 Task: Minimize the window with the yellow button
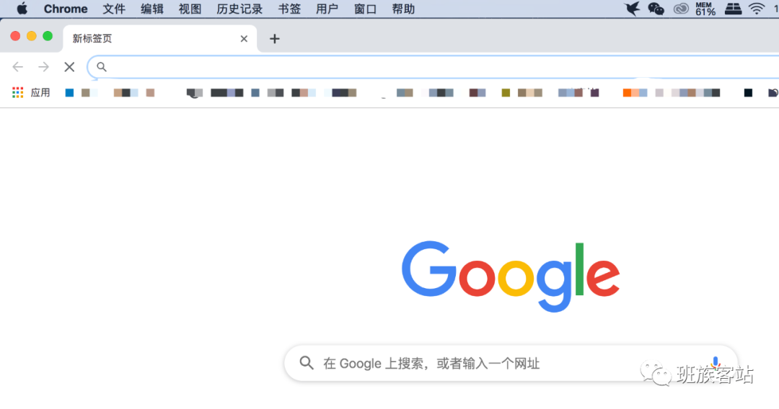(x=31, y=36)
